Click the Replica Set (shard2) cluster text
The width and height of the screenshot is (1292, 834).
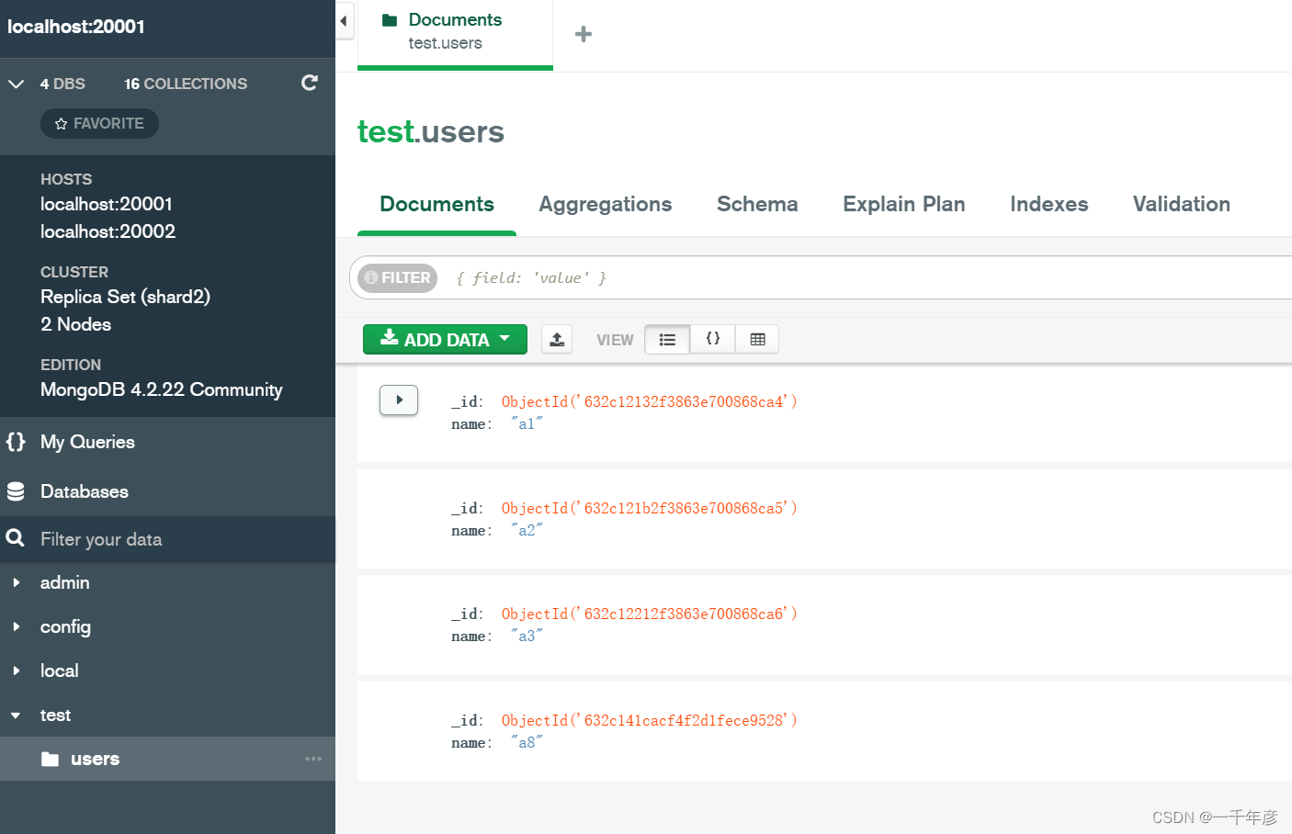coord(125,297)
